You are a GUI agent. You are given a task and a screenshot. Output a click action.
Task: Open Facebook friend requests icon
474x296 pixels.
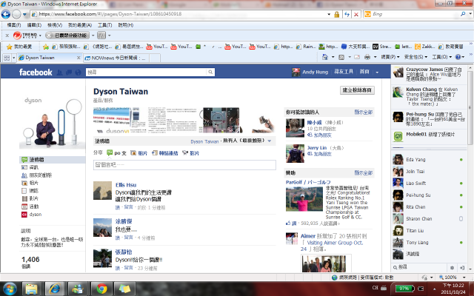tap(59, 73)
